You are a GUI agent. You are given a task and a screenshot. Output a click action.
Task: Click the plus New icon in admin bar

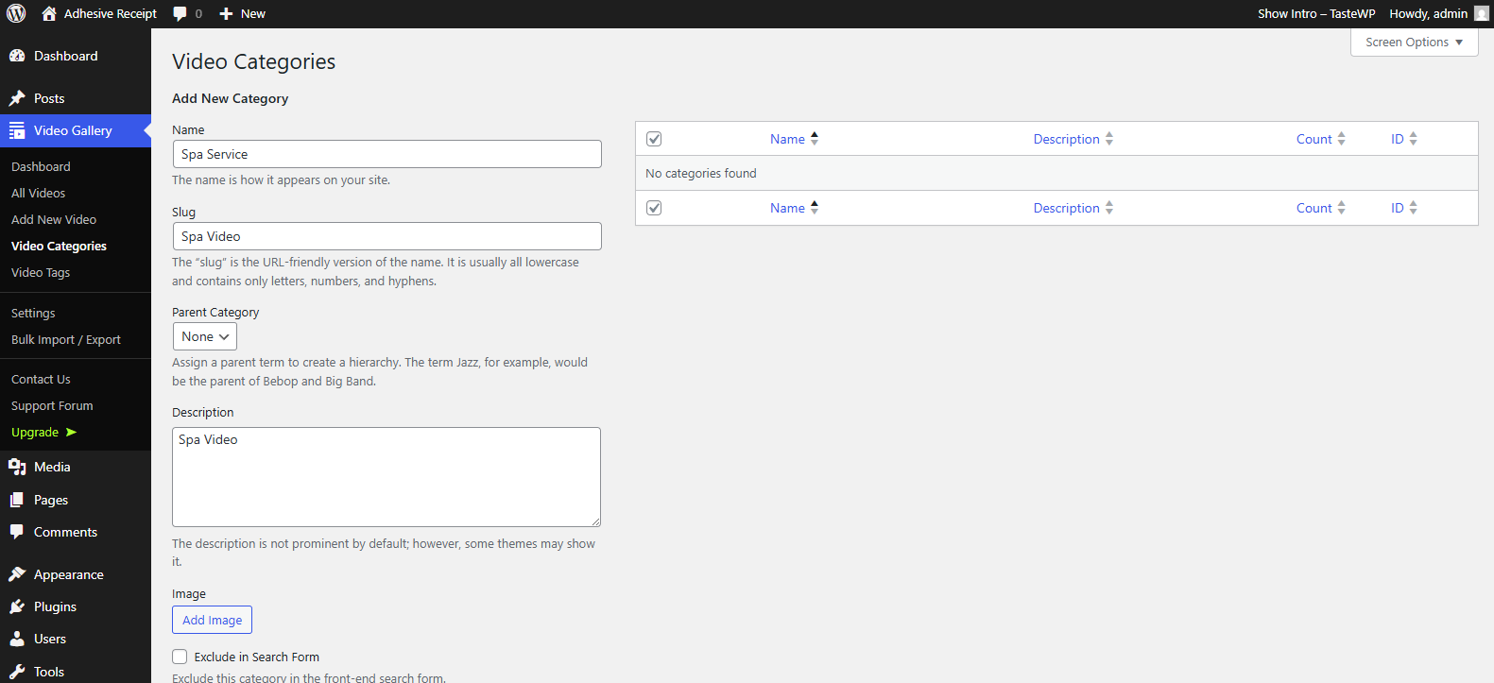pos(226,13)
